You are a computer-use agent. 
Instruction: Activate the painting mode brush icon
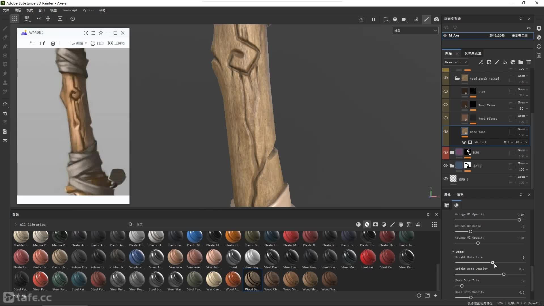(x=426, y=19)
